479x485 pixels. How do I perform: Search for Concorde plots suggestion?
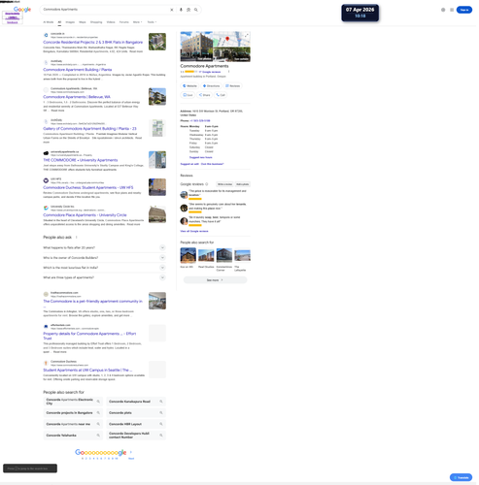coord(136,413)
